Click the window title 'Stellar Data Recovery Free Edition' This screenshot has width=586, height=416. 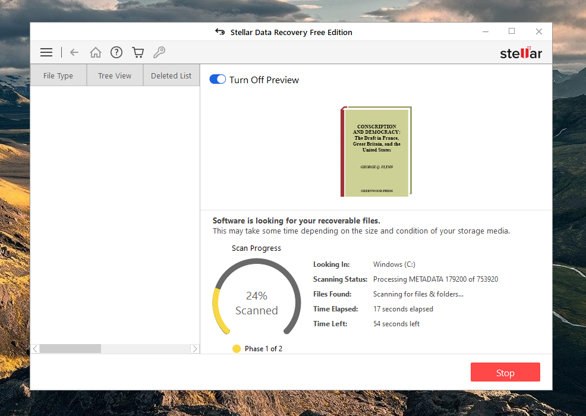point(291,33)
